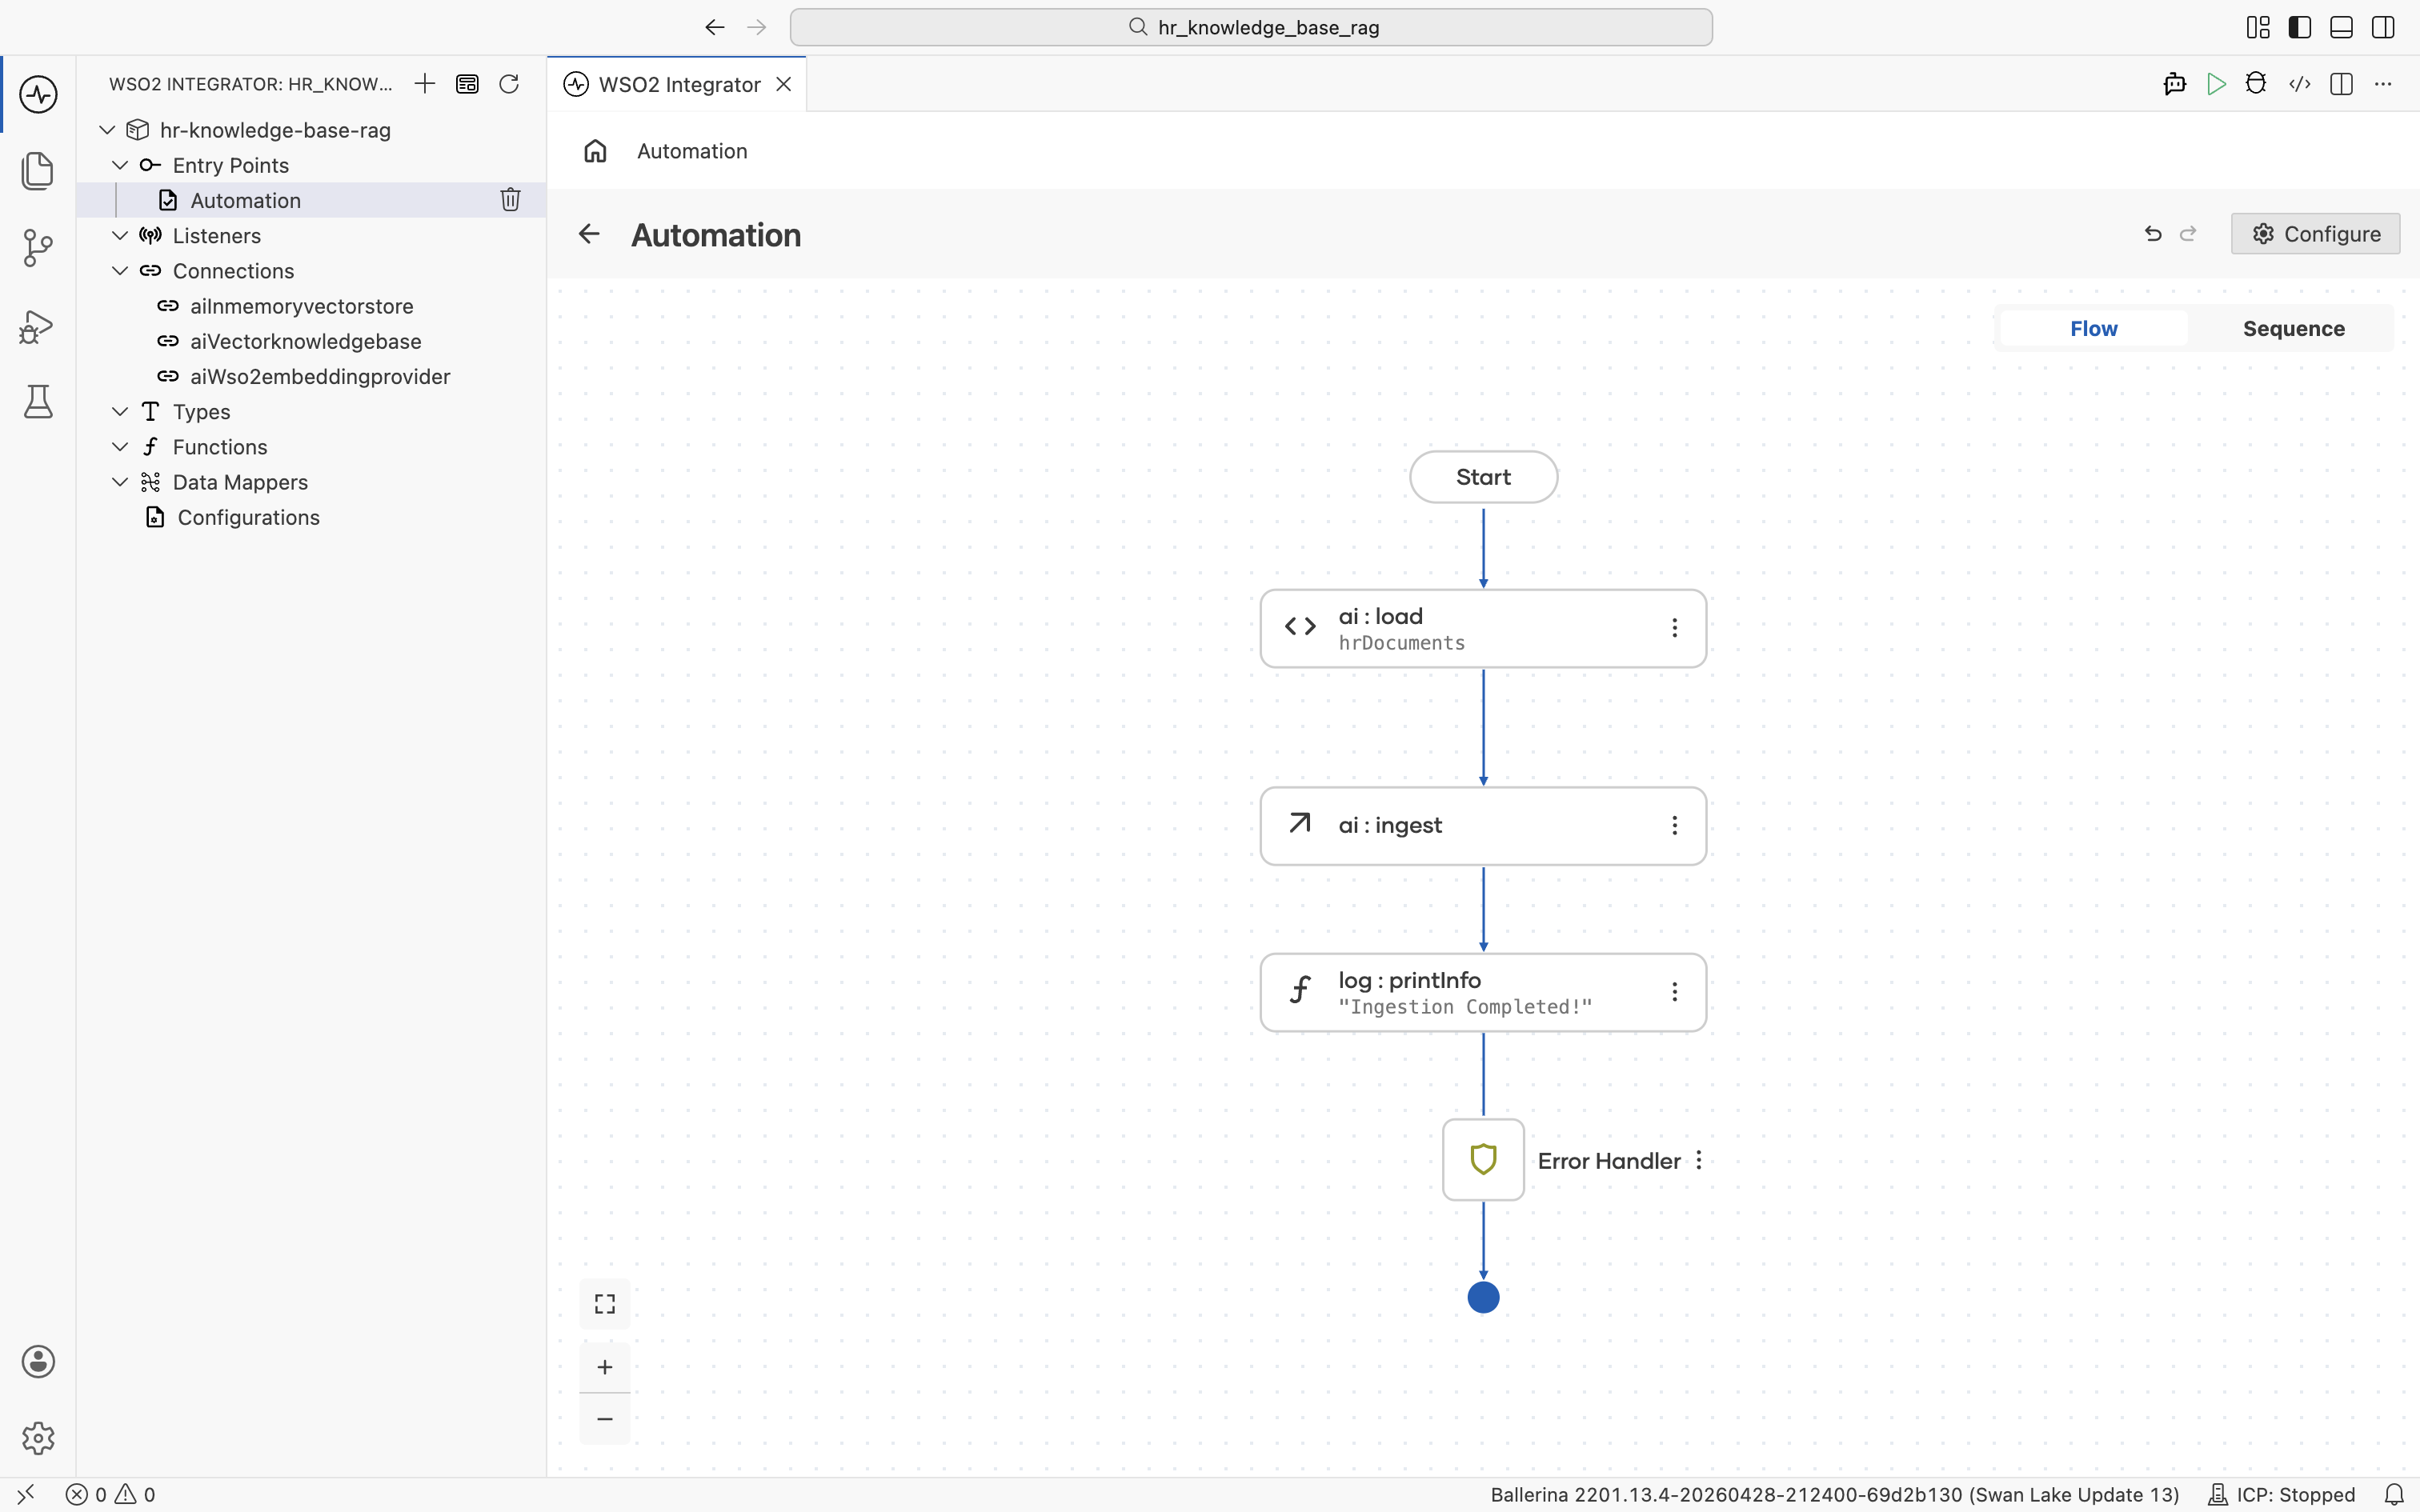This screenshot has height=1512, width=2420.
Task: Open the aiInmemoryvectorstore connection
Action: point(311,306)
